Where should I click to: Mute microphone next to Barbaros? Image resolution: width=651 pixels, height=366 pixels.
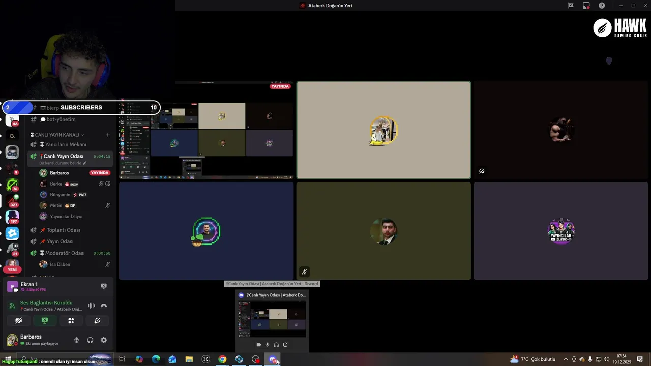coord(77,340)
